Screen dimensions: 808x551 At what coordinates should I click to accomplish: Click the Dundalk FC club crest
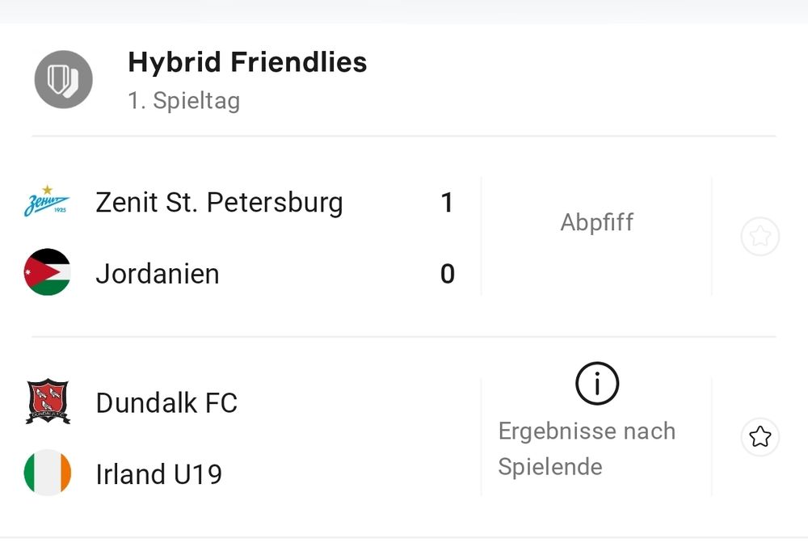point(47,402)
